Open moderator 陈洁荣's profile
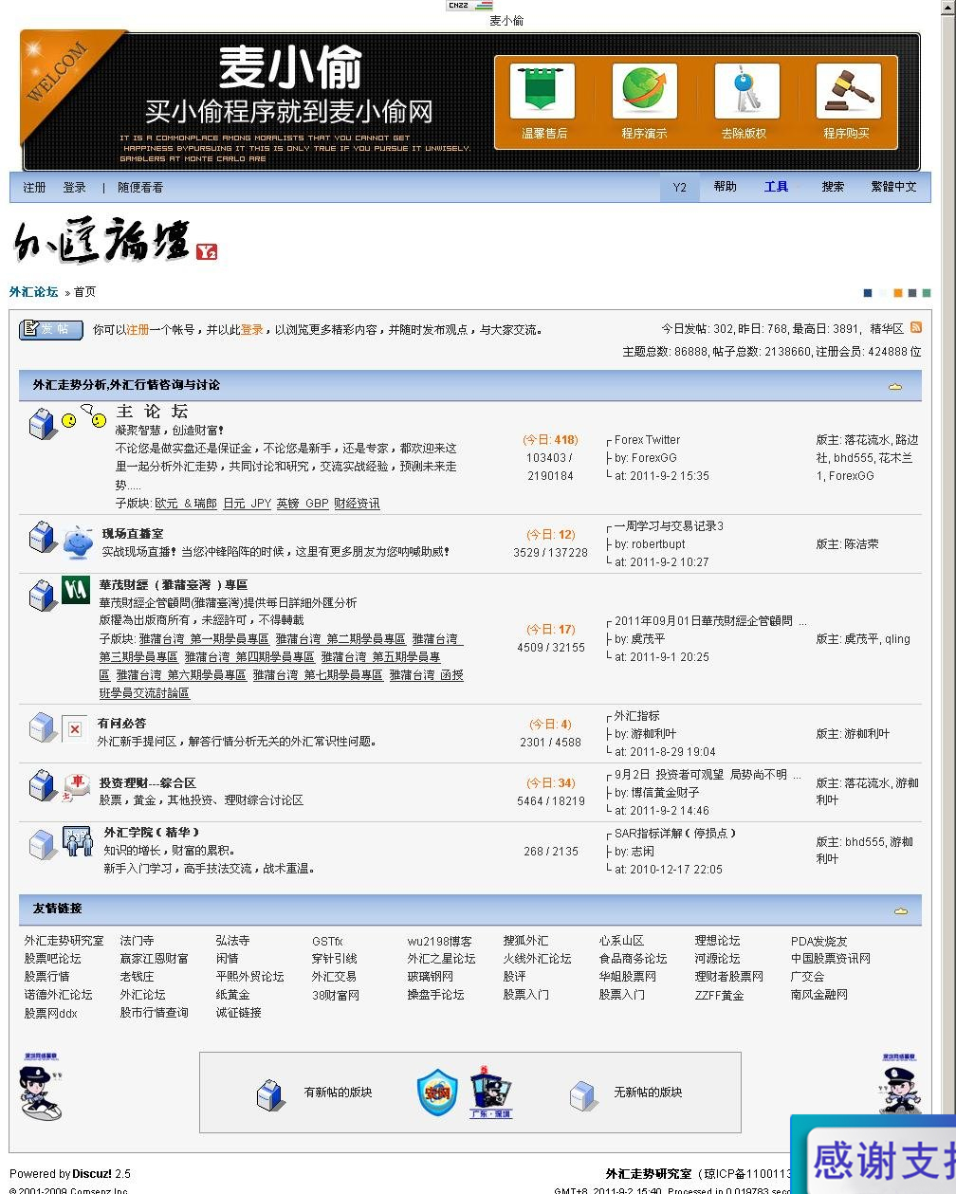The width and height of the screenshot is (956, 1194). tap(862, 544)
